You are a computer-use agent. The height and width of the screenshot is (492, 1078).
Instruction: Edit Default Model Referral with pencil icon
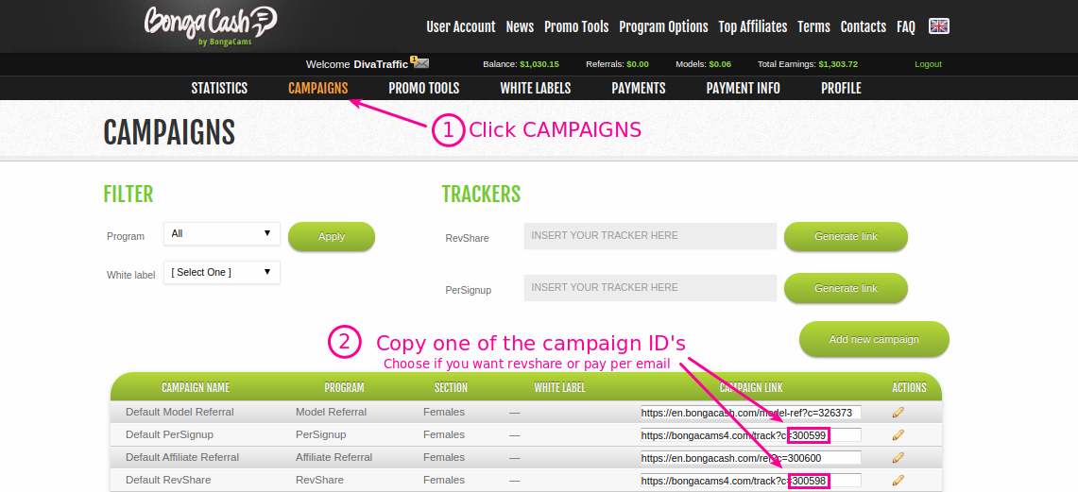(898, 413)
